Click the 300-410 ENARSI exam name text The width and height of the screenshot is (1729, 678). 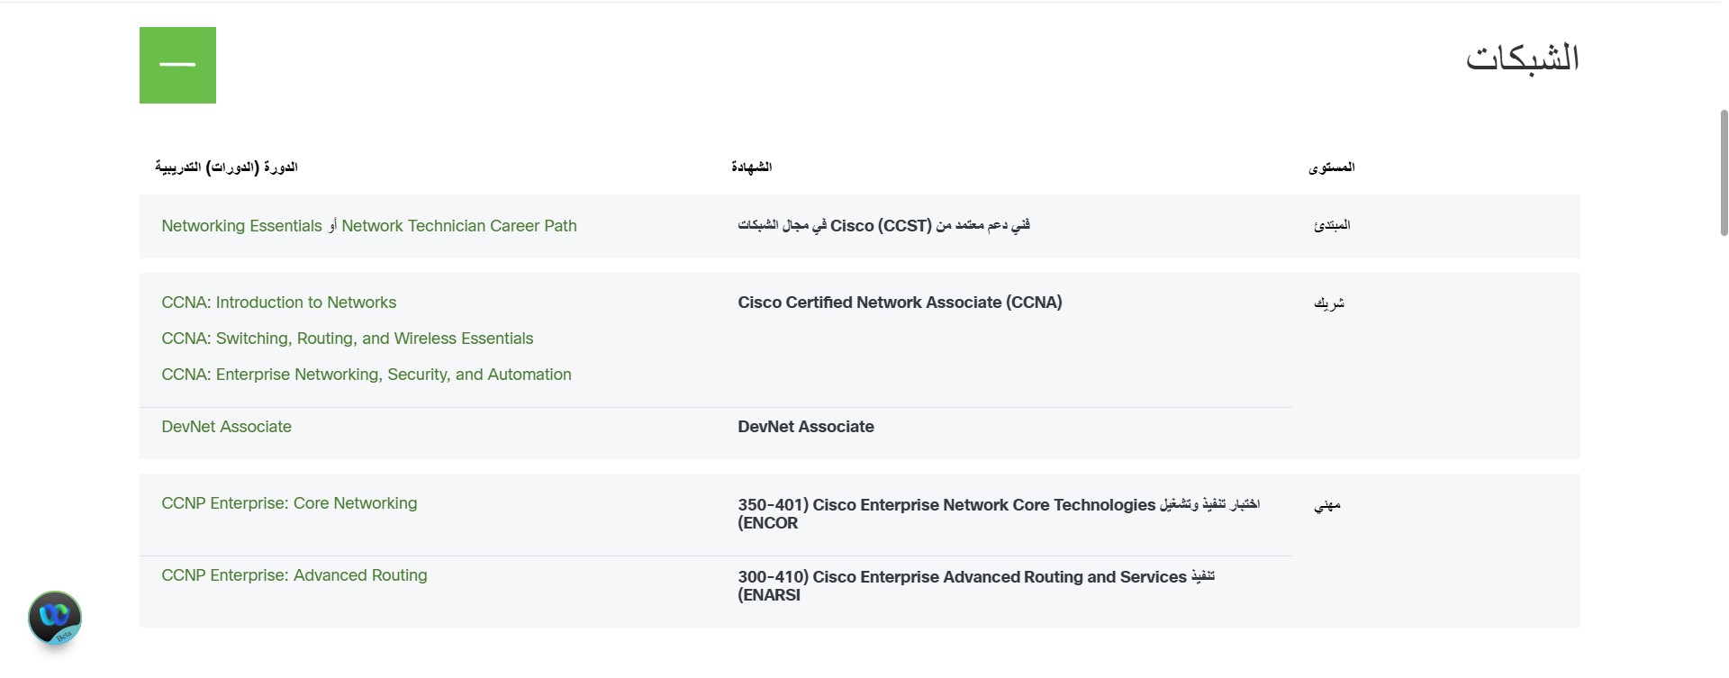point(976,586)
